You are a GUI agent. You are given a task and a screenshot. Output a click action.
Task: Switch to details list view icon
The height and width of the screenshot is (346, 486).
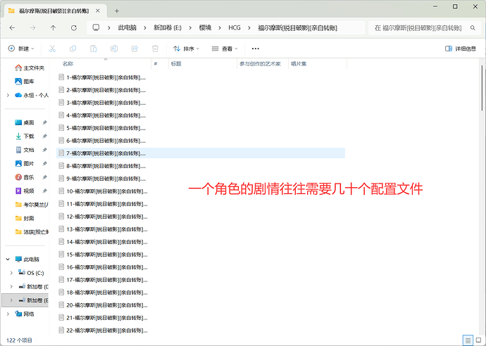468,340
